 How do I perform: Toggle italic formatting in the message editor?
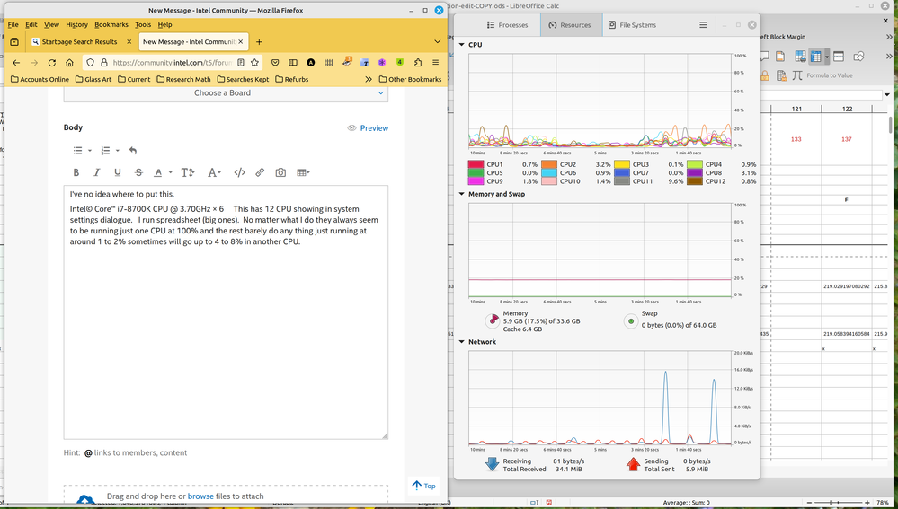pyautogui.click(x=97, y=172)
